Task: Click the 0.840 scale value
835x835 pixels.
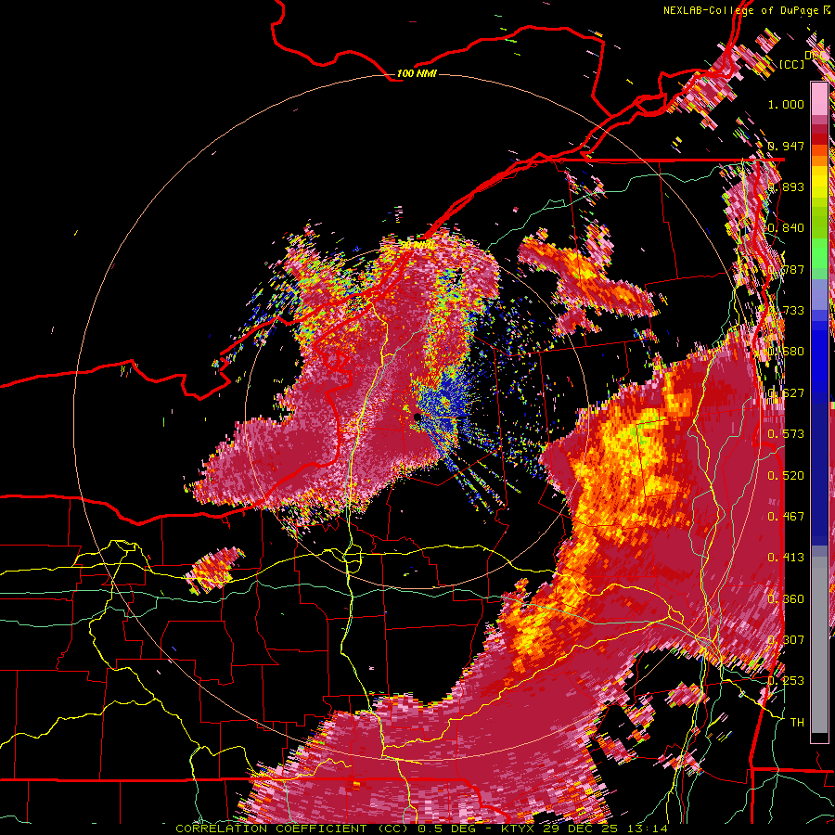Action: pyautogui.click(x=786, y=228)
